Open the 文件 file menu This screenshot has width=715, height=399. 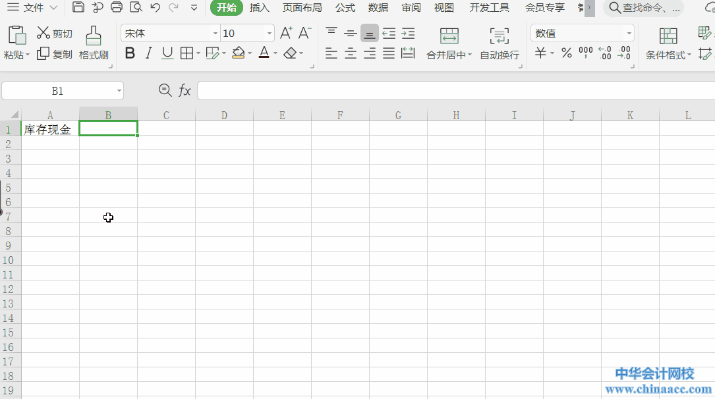pos(32,7)
